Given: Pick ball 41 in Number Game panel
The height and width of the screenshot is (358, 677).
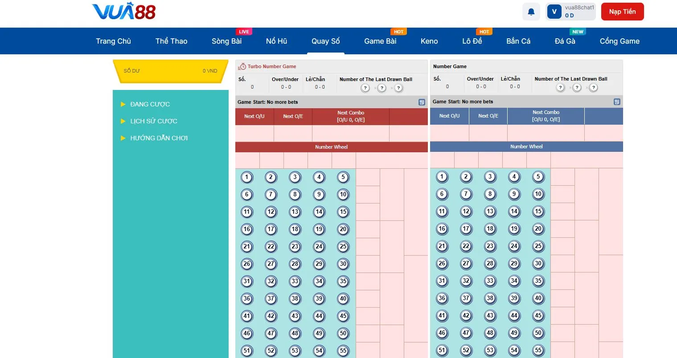Looking at the screenshot, I should (442, 316).
